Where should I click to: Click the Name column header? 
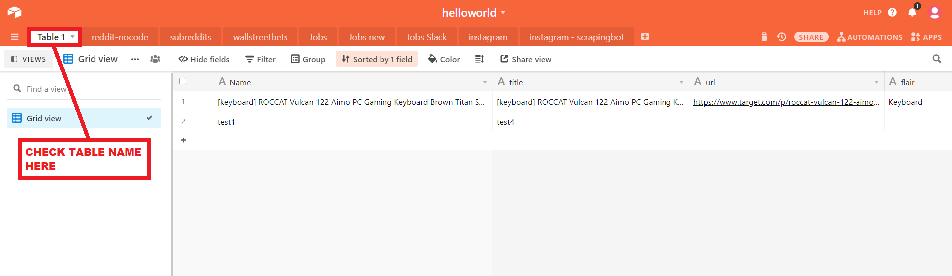[353, 82]
